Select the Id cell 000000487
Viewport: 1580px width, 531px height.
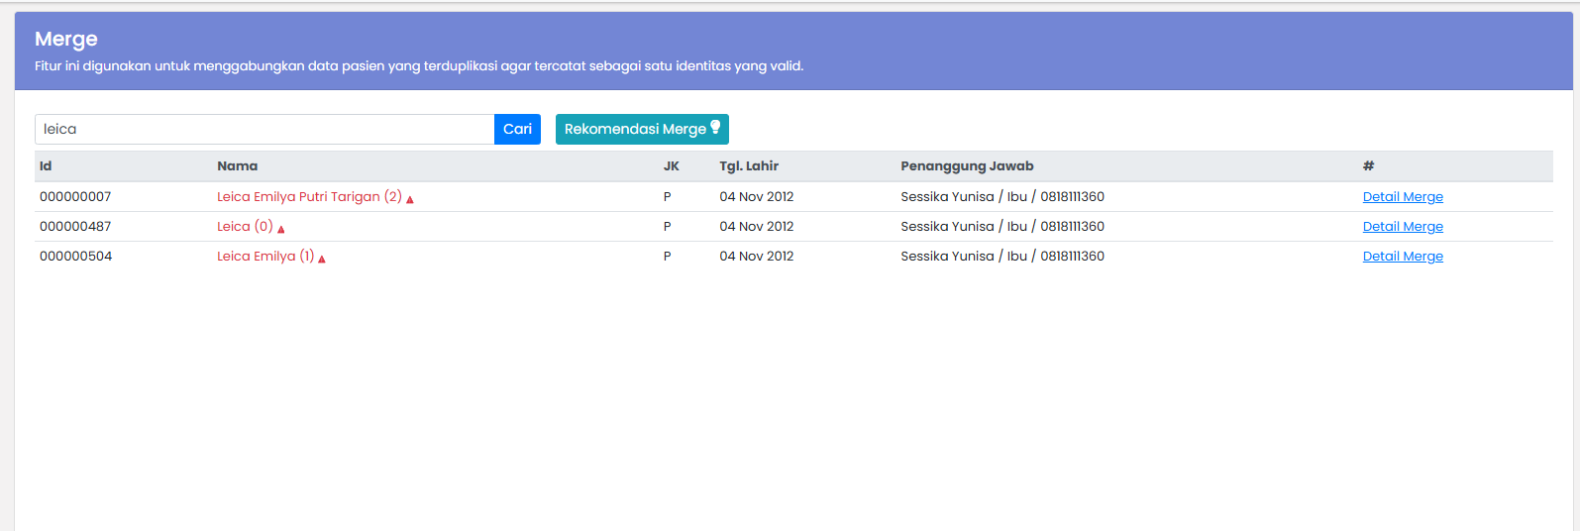pyautogui.click(x=75, y=227)
